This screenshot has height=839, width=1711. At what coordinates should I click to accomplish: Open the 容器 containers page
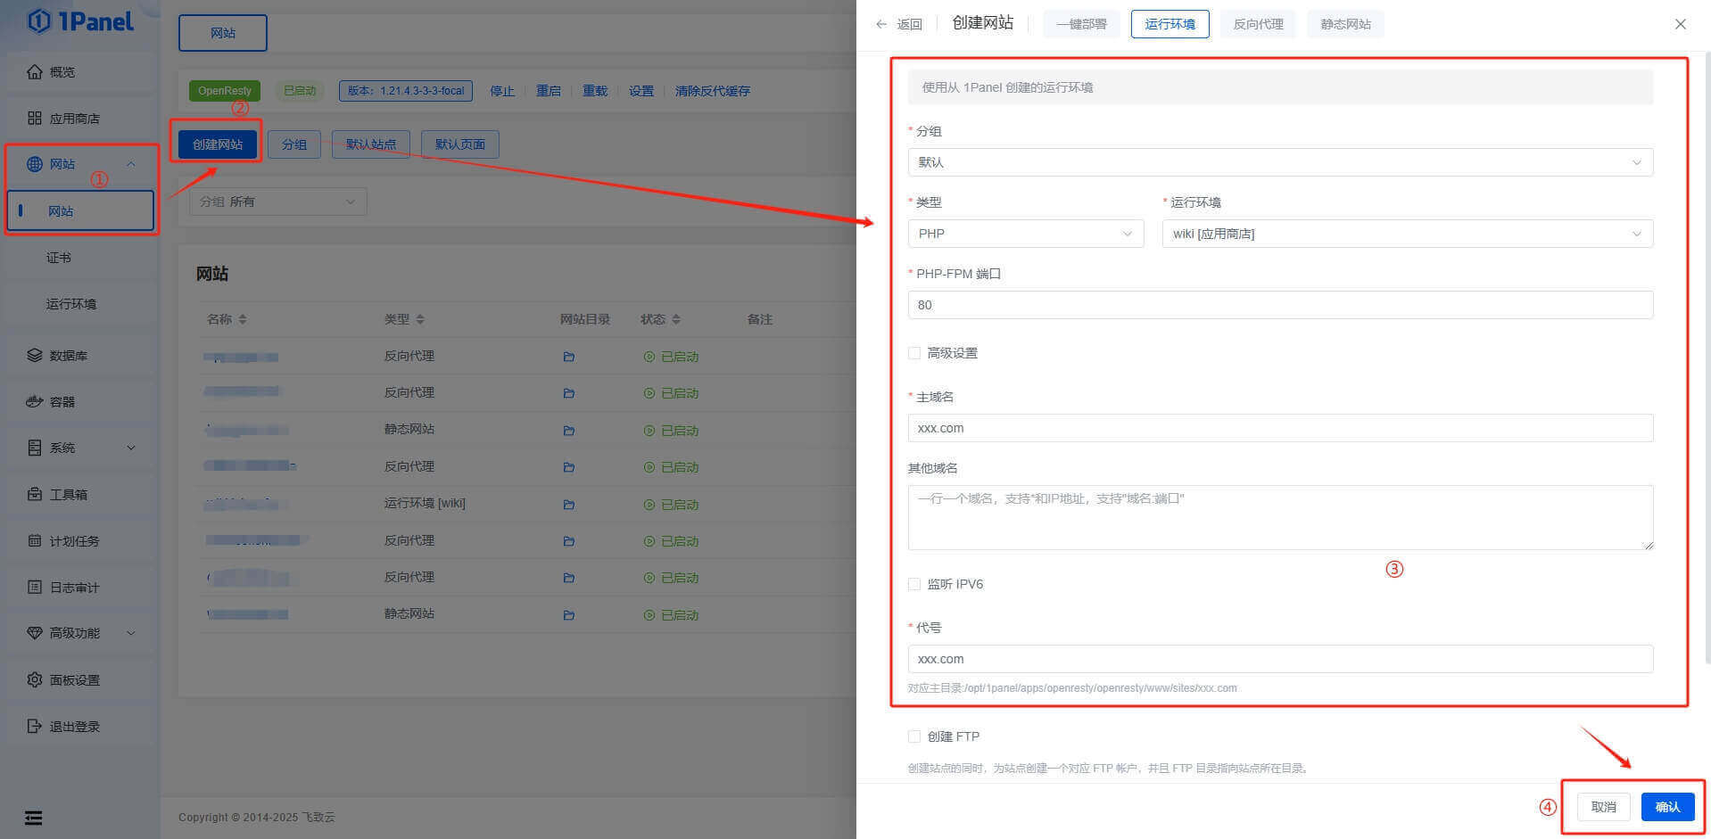[62, 402]
